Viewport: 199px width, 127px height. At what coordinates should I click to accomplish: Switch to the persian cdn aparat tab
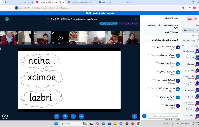pyautogui.click(x=81, y=2)
